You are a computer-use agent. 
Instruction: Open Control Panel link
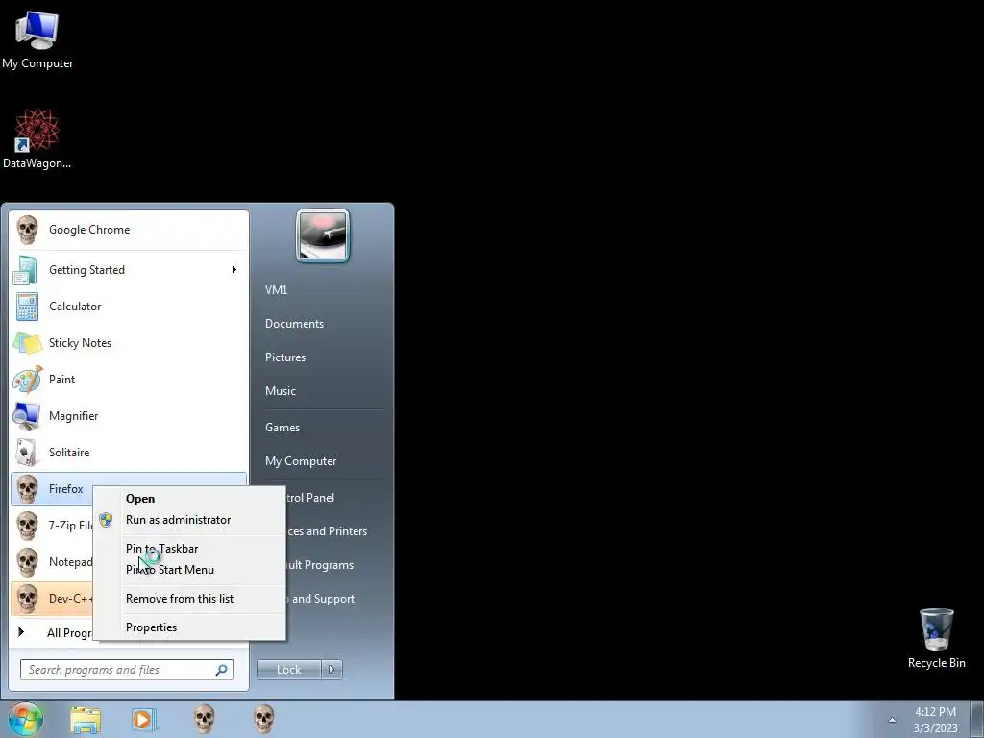point(310,498)
